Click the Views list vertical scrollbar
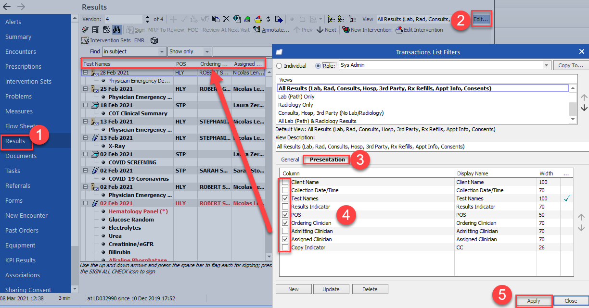The image size is (589, 308). (573, 104)
